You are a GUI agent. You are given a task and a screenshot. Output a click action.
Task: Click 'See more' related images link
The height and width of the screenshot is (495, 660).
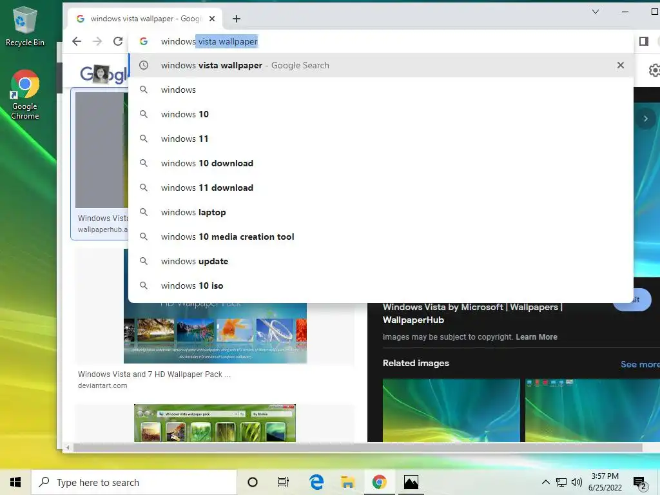[x=640, y=364]
